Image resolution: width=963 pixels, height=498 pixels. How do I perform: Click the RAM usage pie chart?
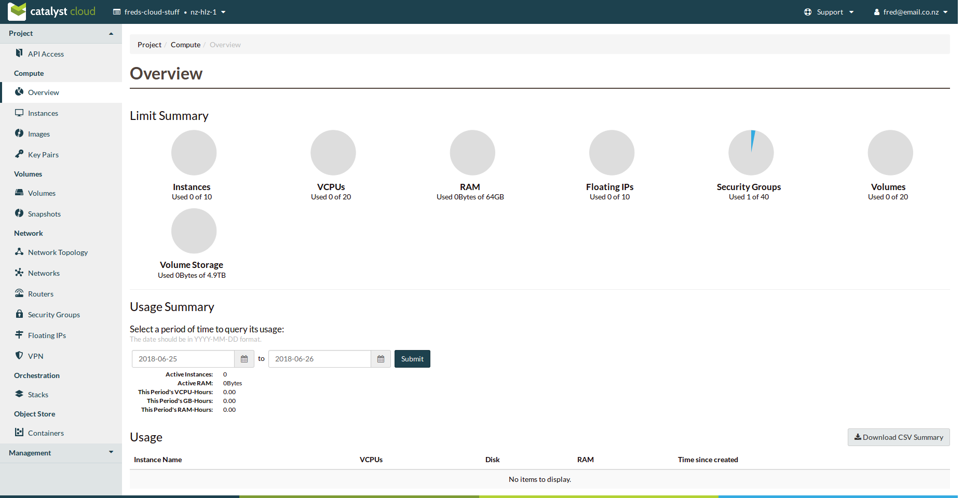(472, 153)
